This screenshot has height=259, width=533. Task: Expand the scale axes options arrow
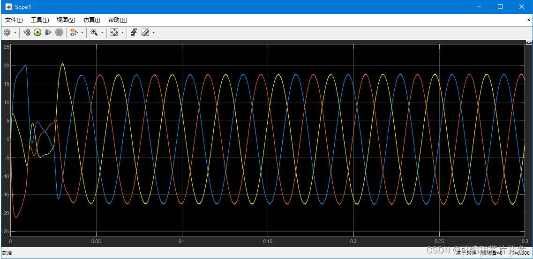[x=123, y=33]
